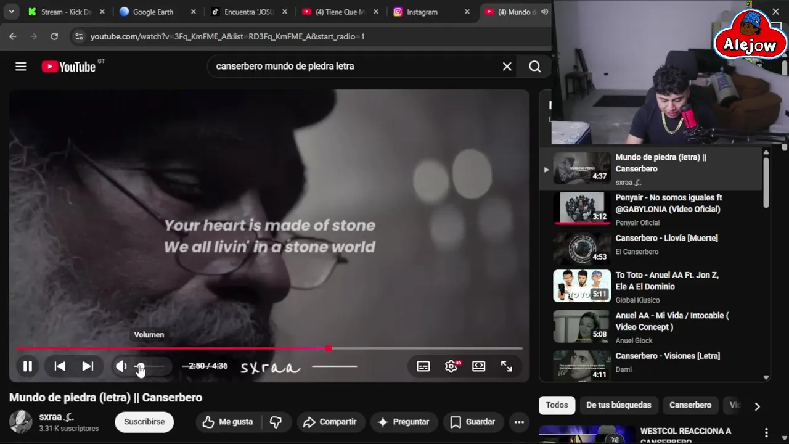Go back in browser
This screenshot has width=789, height=444.
(x=13, y=36)
